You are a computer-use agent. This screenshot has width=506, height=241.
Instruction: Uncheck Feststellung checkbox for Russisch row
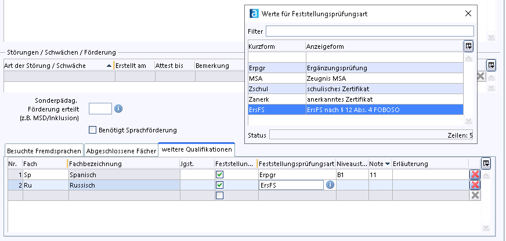[x=219, y=185]
